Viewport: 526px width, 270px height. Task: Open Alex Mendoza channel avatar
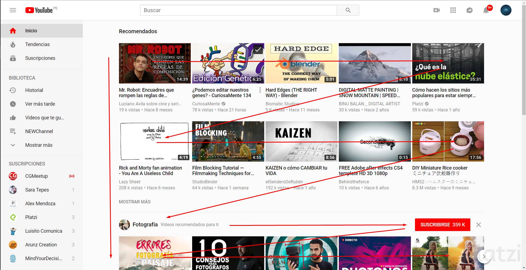[x=13, y=204]
